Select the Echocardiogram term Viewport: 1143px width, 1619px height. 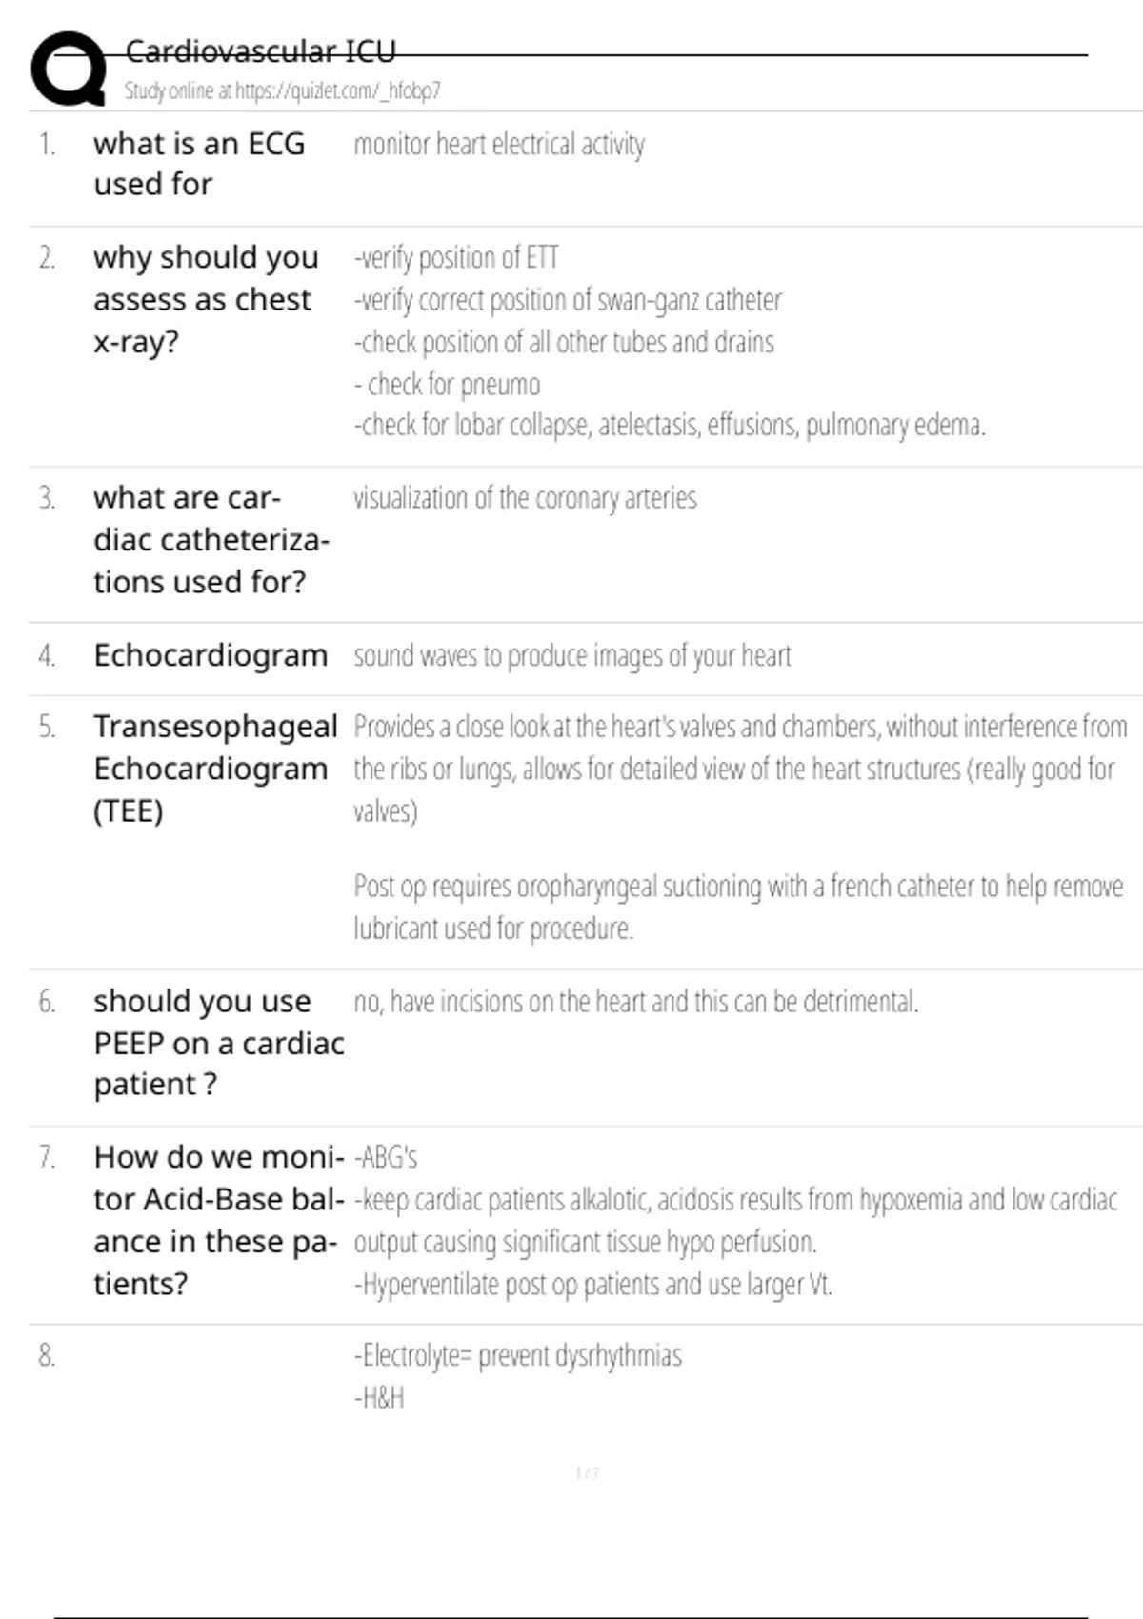pyautogui.click(x=211, y=655)
